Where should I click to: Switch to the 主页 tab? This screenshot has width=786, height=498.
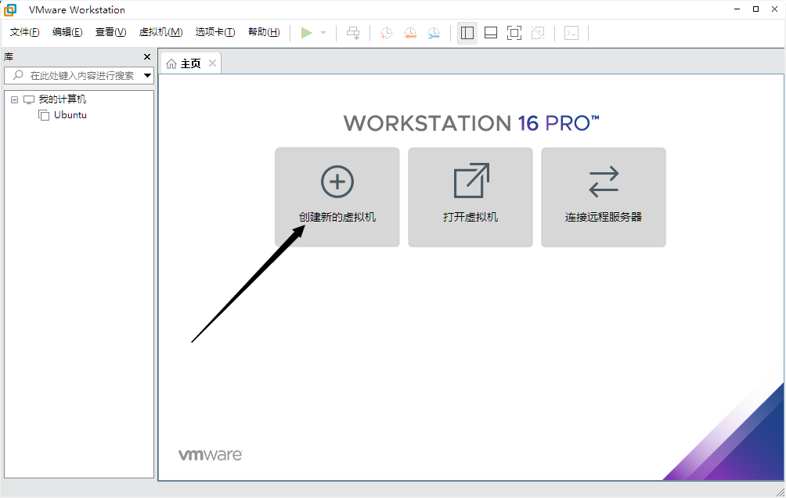pos(190,63)
